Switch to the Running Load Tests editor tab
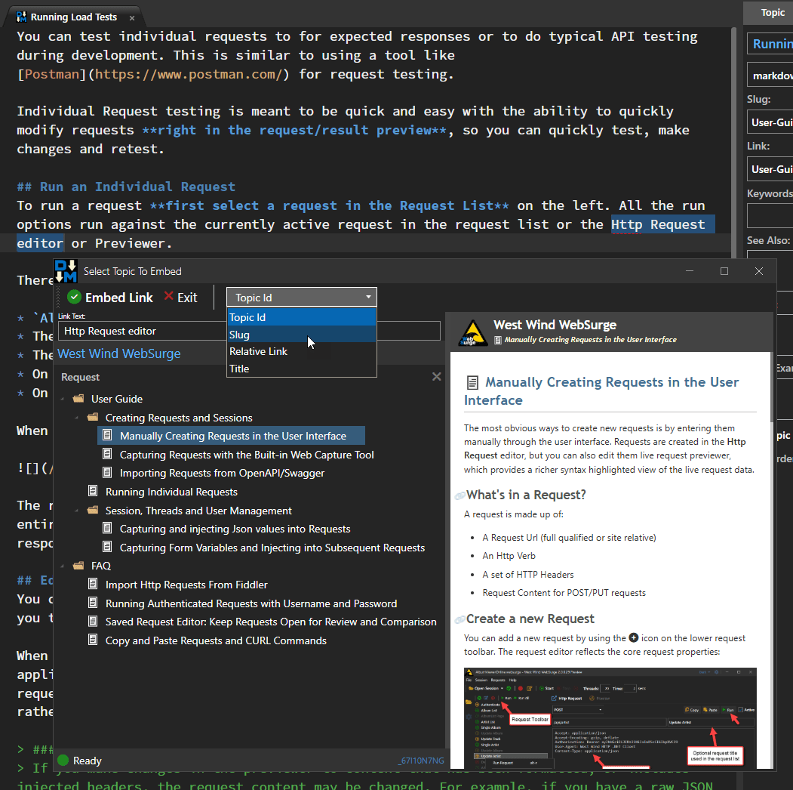This screenshot has height=790, width=793. [74, 17]
